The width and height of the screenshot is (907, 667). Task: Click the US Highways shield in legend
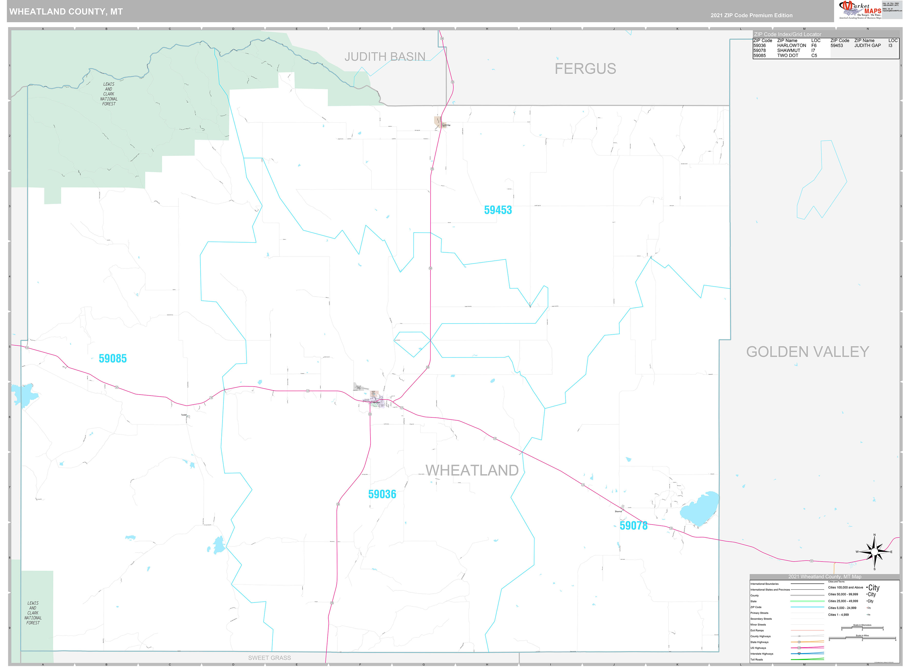point(799,648)
